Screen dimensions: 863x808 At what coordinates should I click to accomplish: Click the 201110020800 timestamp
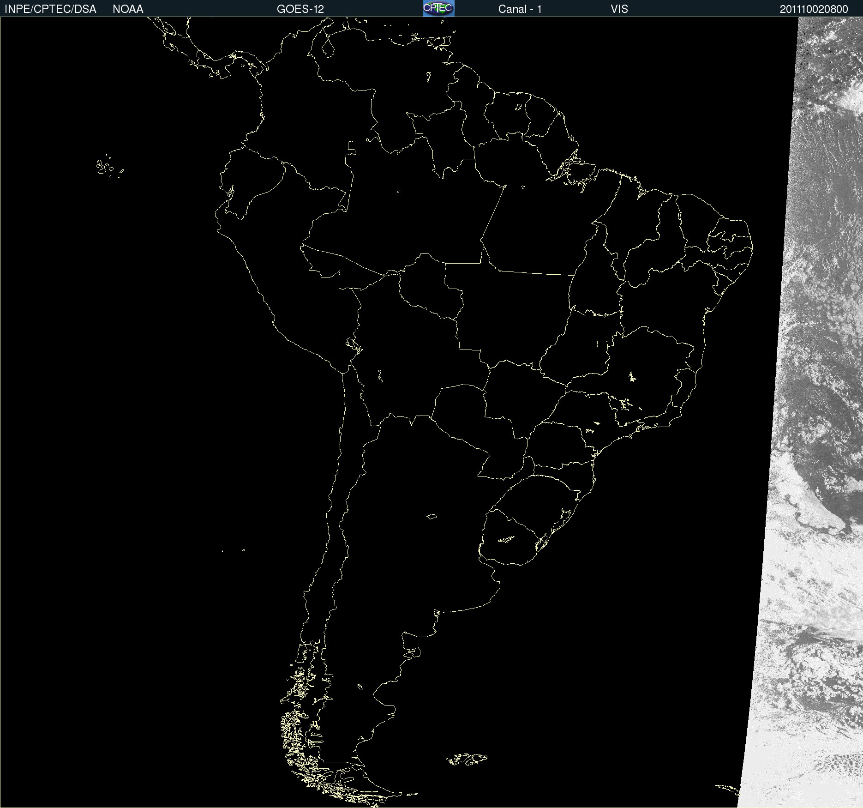click(x=814, y=9)
